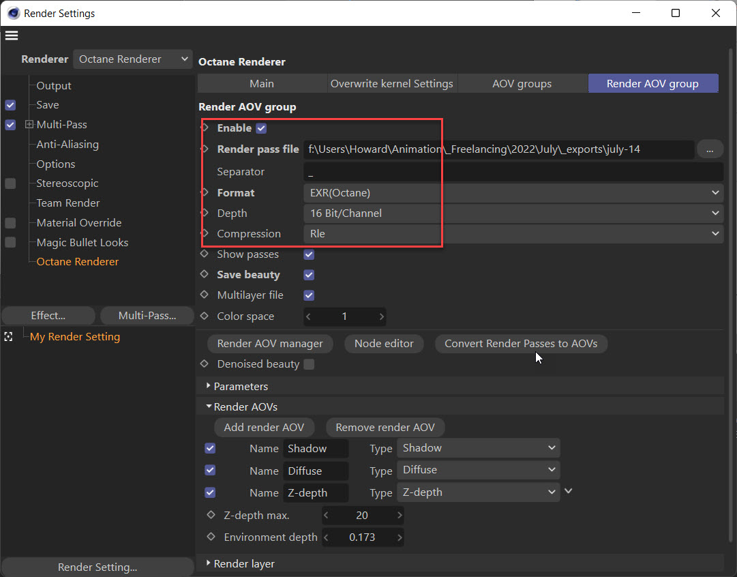Expand the Parameters section
Image resolution: width=737 pixels, height=577 pixels.
click(x=209, y=386)
